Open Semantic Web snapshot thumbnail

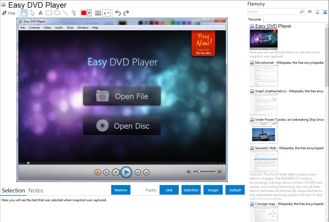coord(264,161)
